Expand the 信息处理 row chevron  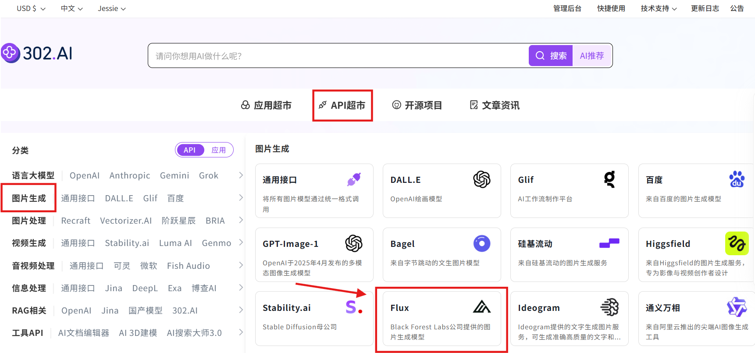point(241,288)
